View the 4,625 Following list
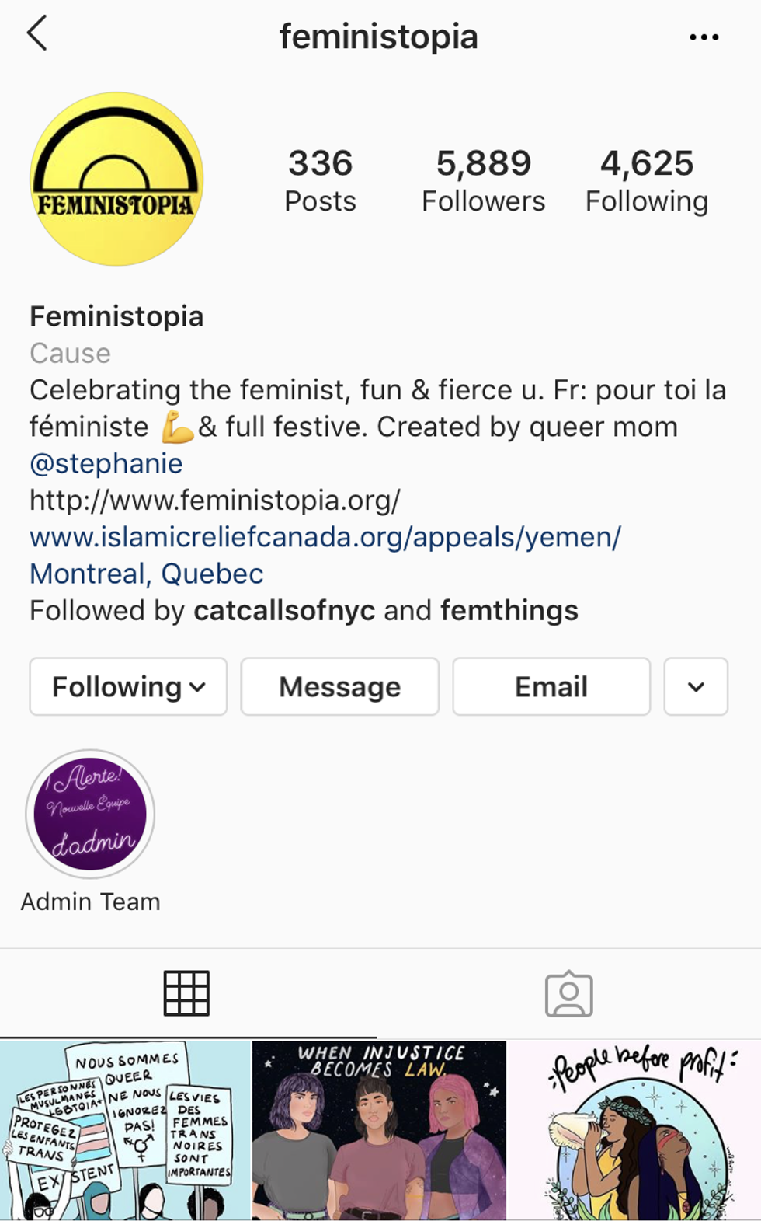 [x=646, y=180]
